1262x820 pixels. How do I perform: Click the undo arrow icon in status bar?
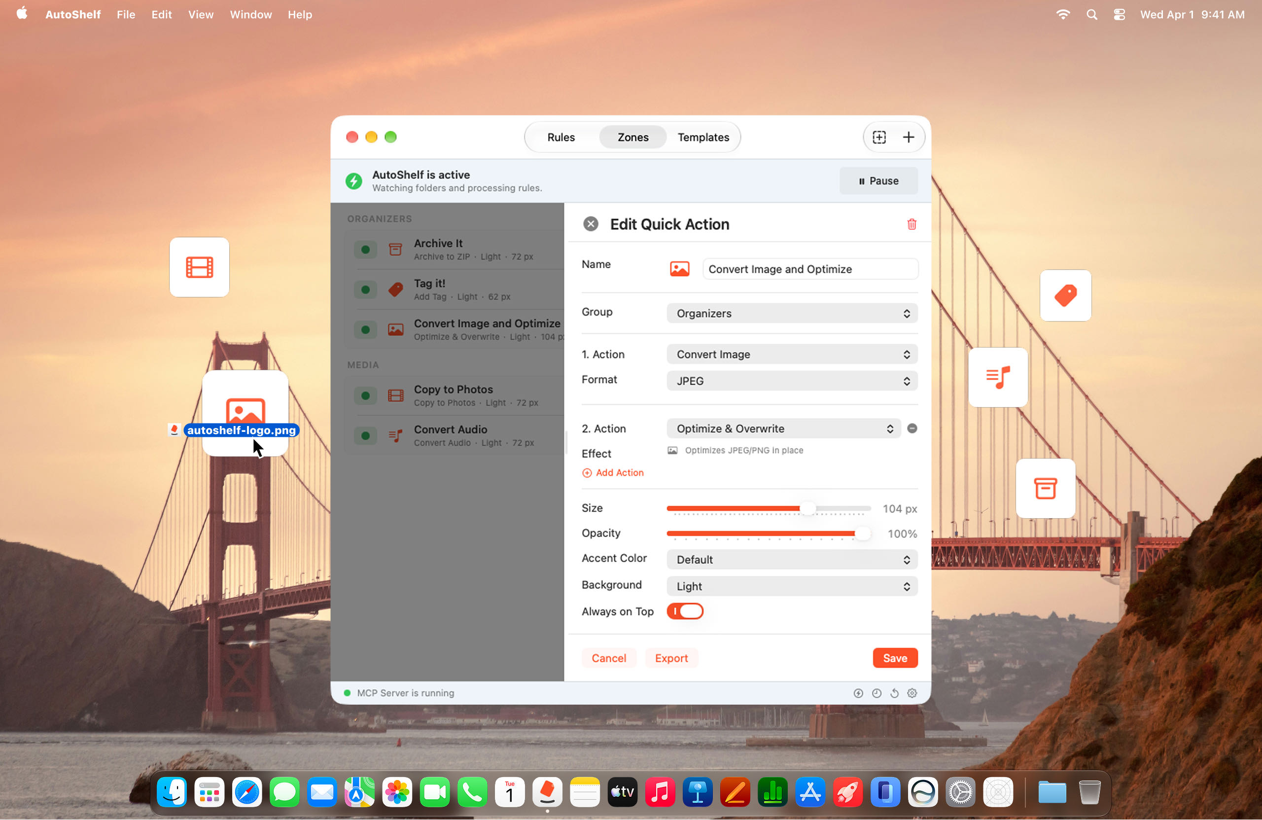pyautogui.click(x=895, y=693)
